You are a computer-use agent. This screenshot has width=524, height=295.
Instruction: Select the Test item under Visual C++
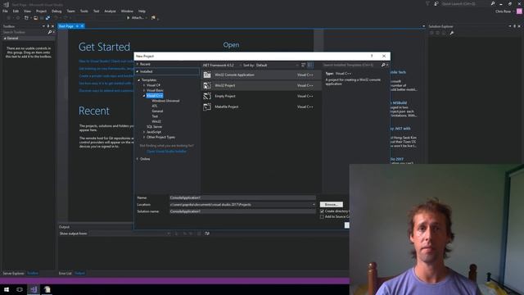click(155, 116)
